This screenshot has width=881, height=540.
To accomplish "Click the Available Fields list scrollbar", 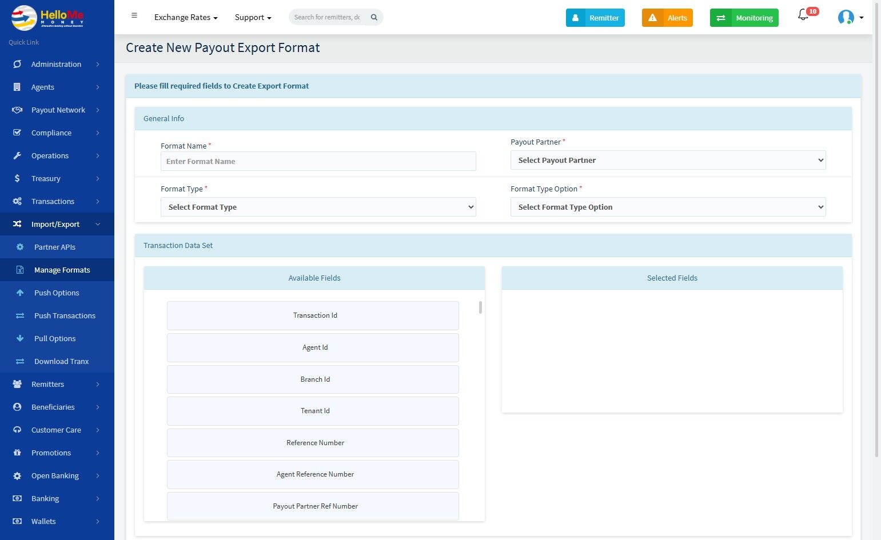I will click(x=480, y=307).
